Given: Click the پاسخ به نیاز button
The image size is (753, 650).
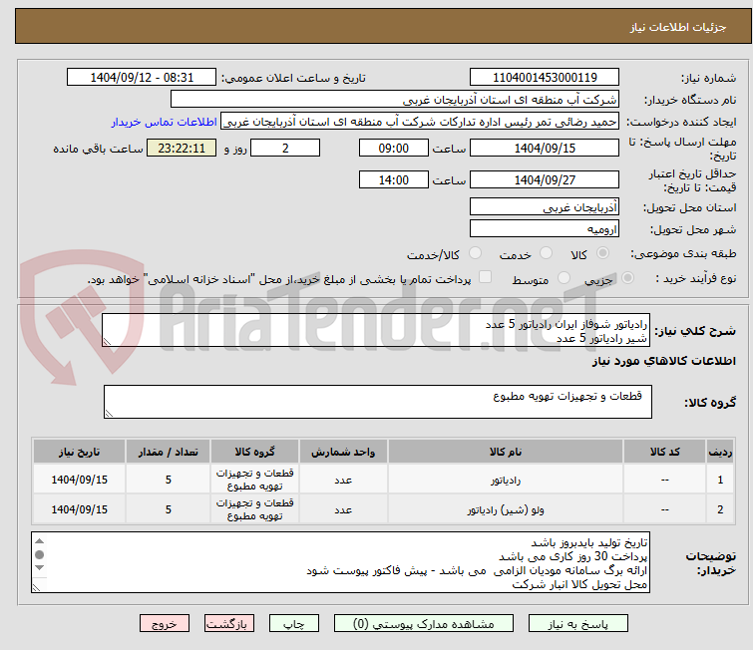Looking at the screenshot, I should pyautogui.click(x=577, y=624).
